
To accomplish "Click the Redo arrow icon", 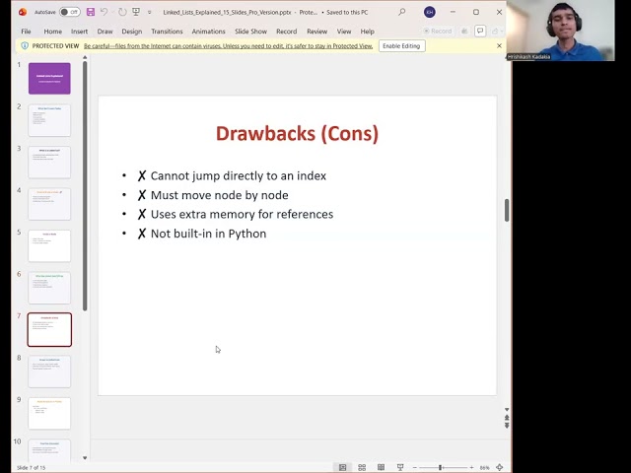I will point(122,12).
